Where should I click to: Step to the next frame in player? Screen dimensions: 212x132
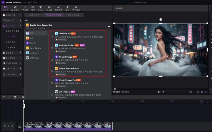pyautogui.click(x=163, y=92)
